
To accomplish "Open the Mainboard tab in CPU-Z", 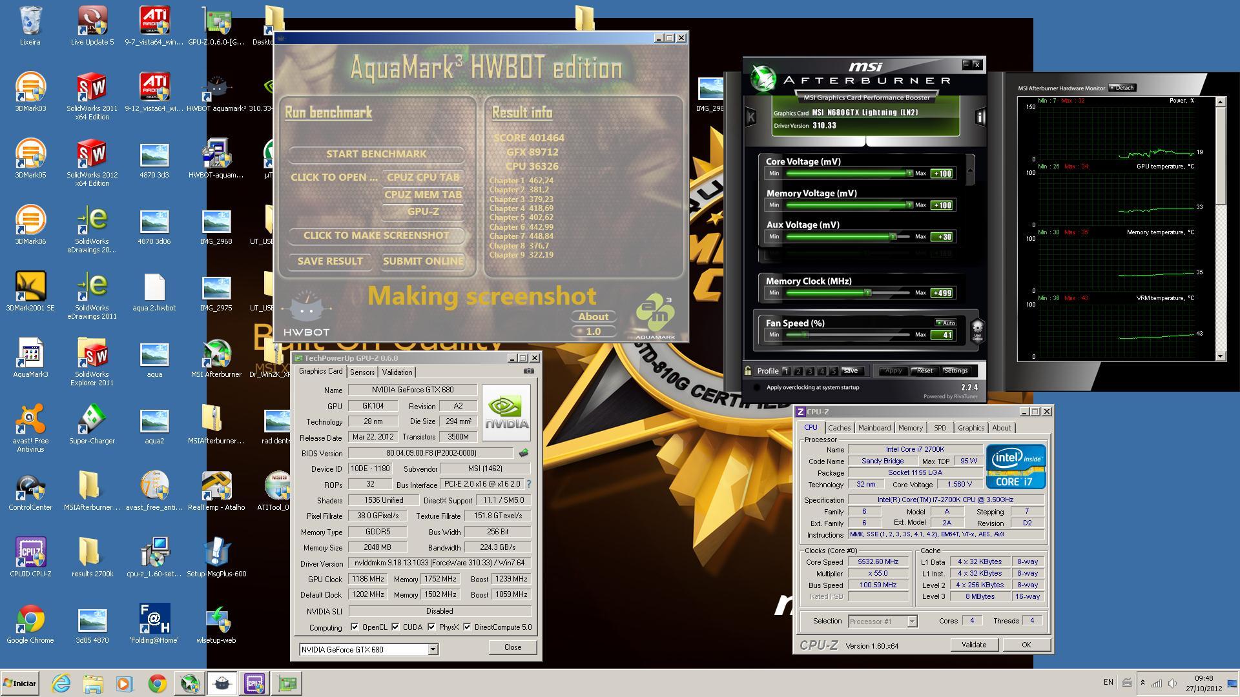I will (874, 428).
